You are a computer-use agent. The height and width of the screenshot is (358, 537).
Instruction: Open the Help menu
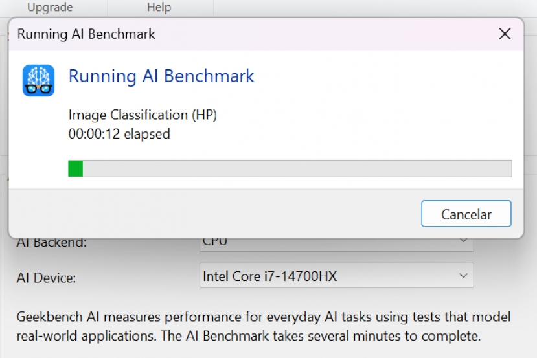point(159,7)
